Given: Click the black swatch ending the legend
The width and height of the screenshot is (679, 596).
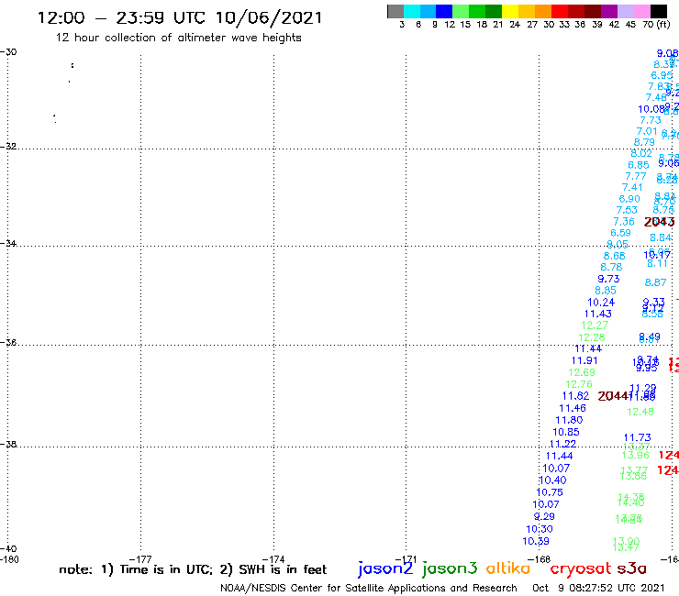Looking at the screenshot, I should (x=659, y=11).
